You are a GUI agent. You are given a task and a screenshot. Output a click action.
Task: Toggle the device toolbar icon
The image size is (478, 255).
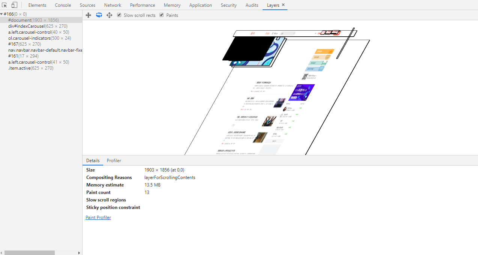coord(14,5)
